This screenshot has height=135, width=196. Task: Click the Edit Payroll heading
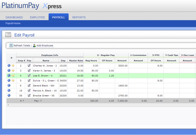[x=24, y=35]
